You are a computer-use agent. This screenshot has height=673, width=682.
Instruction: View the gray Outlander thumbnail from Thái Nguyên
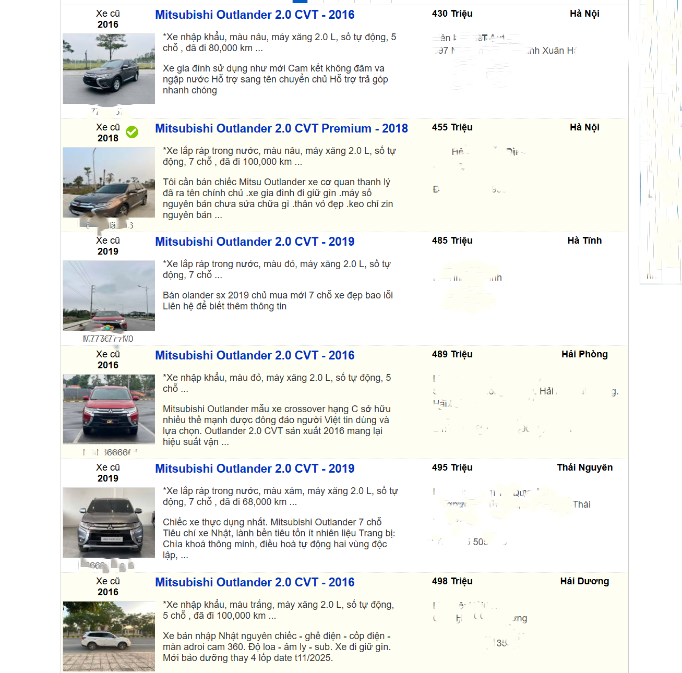click(x=109, y=522)
